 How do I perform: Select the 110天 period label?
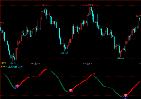point(3,63)
